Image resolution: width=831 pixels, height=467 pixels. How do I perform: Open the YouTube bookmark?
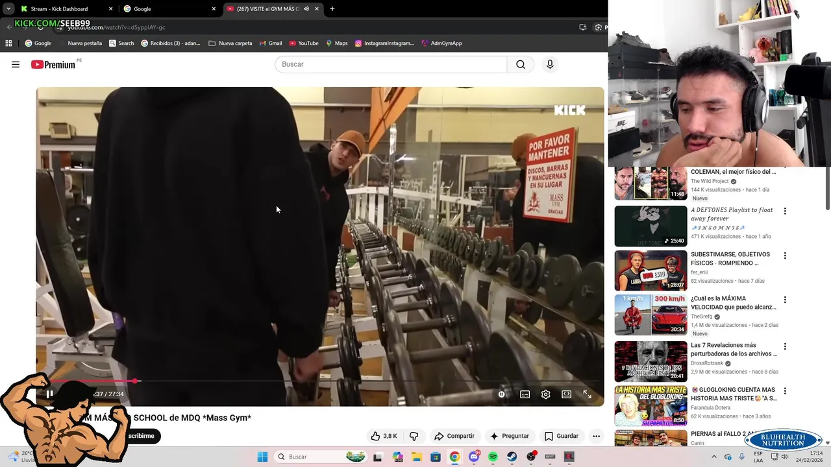click(x=304, y=43)
